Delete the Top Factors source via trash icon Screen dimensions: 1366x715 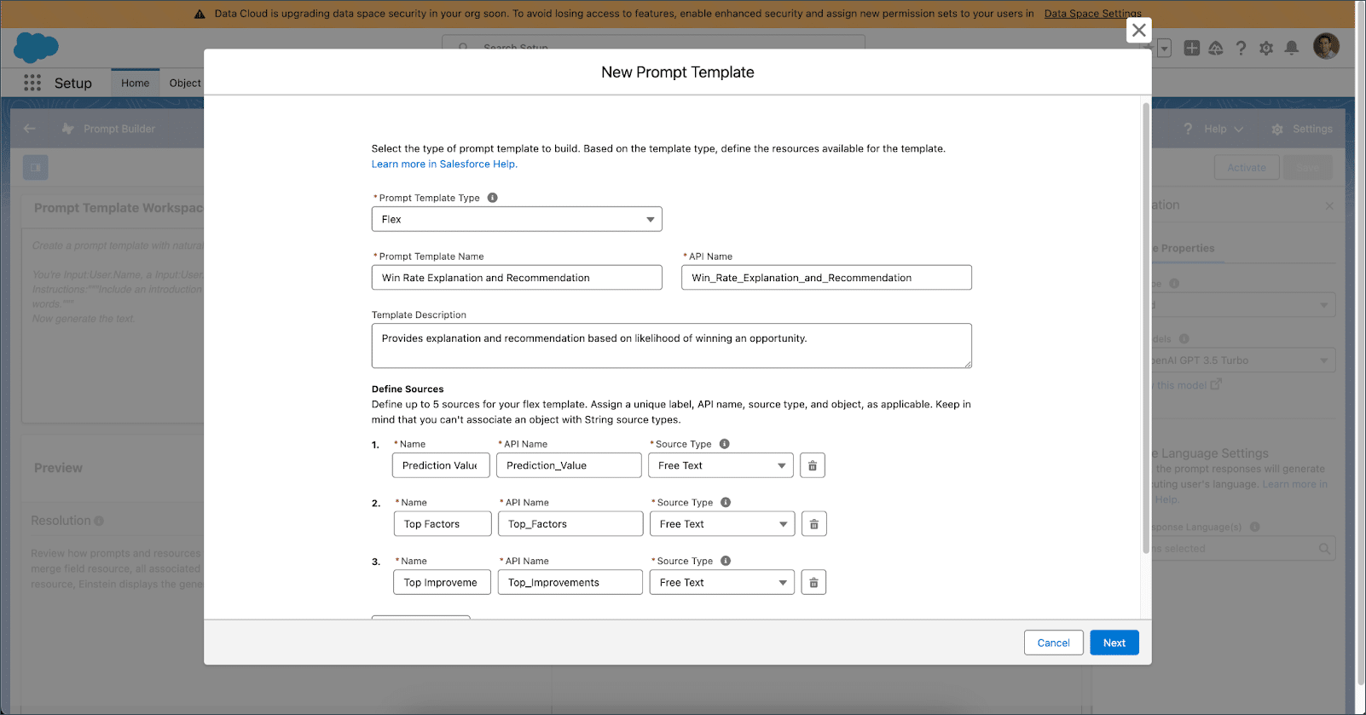[814, 524]
